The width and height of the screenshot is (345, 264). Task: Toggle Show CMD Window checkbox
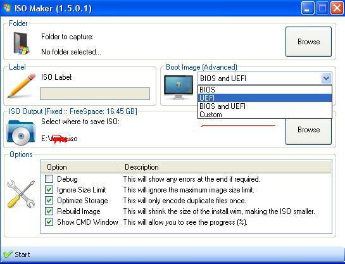pyautogui.click(x=49, y=222)
